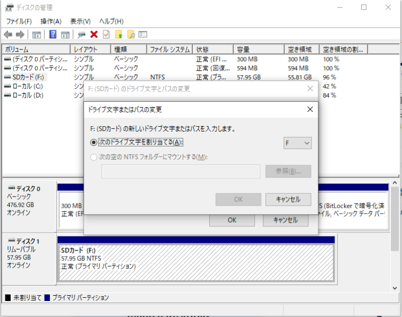Show or hide the console tree icon

[36, 35]
